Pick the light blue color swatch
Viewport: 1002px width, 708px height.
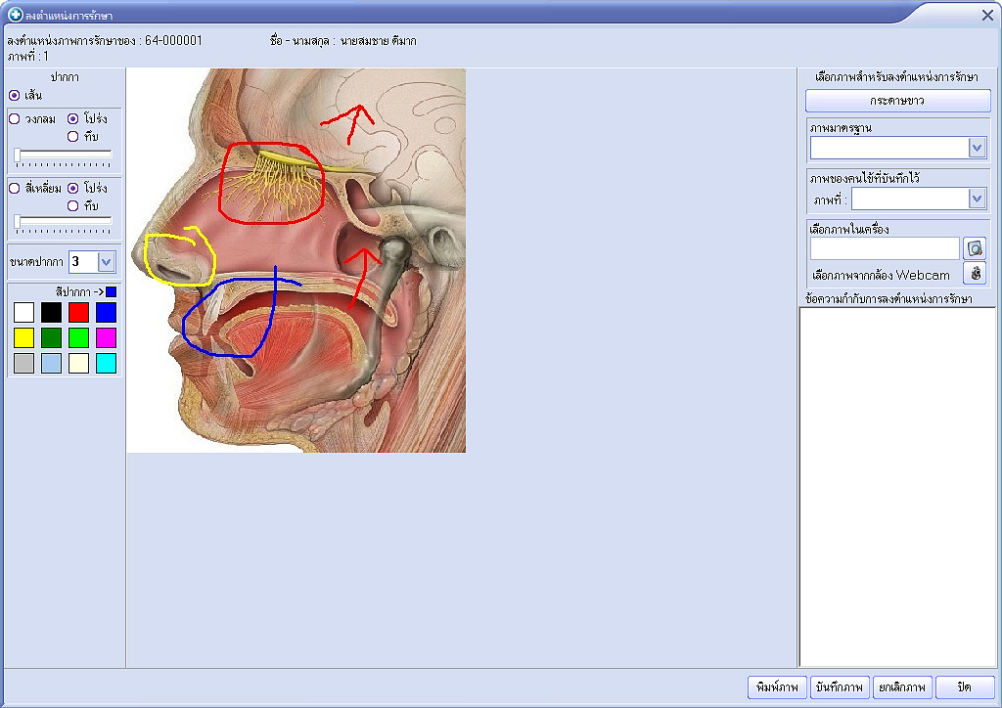[51, 363]
